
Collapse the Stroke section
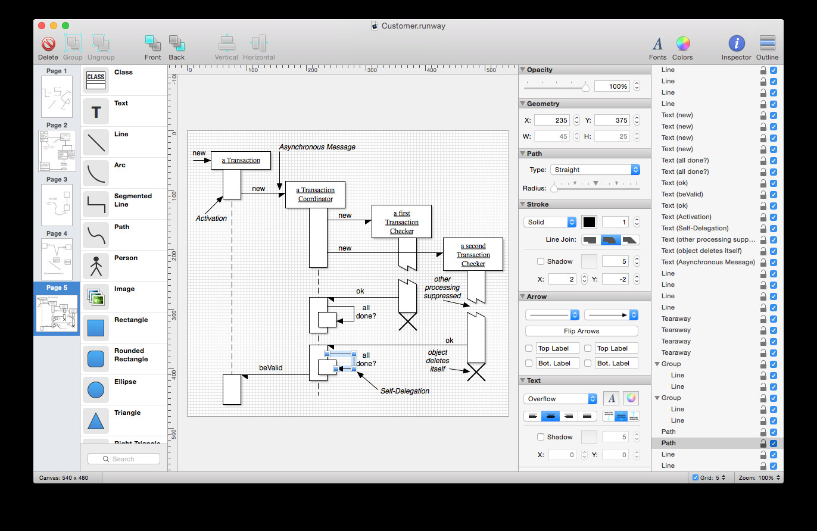point(523,204)
